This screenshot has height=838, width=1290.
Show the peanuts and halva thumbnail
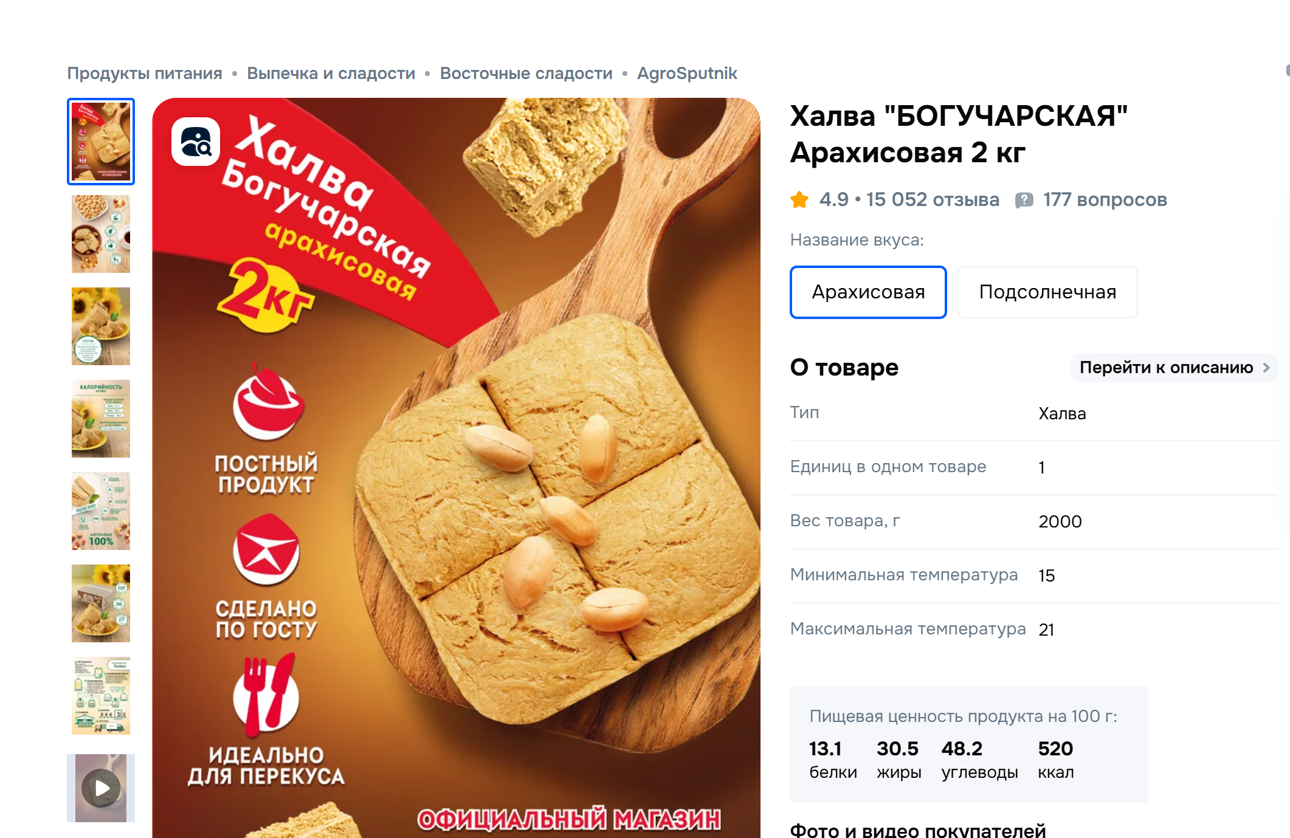[x=101, y=234]
